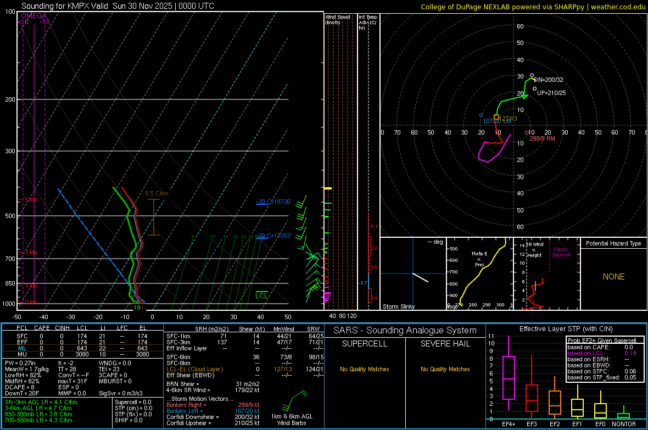648x430 pixels.
Task: Select the SFC parcel row
Action: click(82, 336)
